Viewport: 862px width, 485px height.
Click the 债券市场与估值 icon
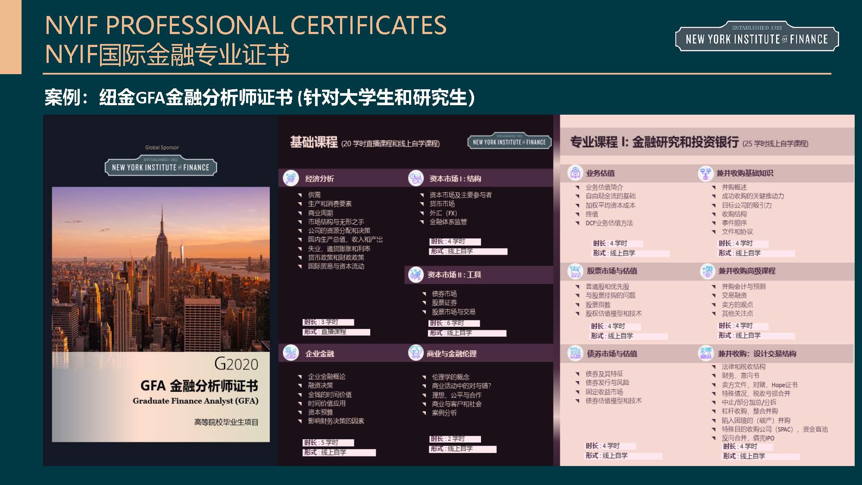click(x=575, y=353)
